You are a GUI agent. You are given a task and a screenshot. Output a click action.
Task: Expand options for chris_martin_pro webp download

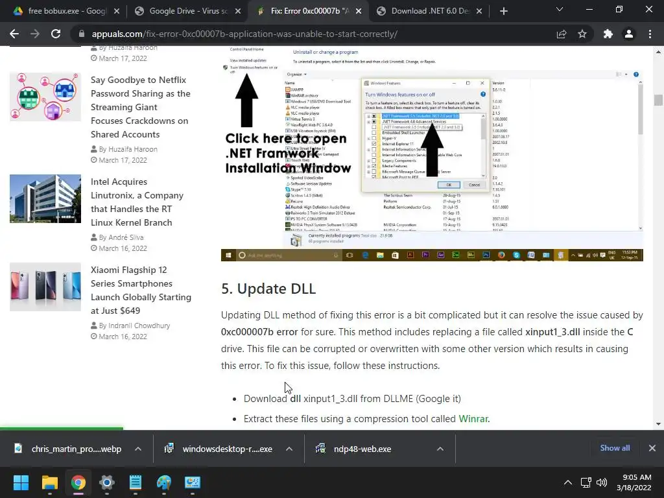click(138, 449)
